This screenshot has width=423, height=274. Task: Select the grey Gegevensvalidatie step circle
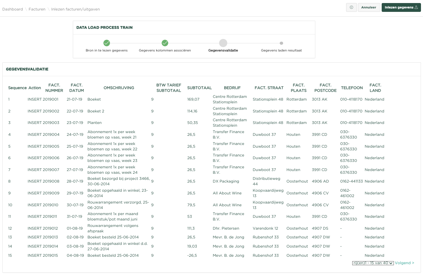coord(223,43)
